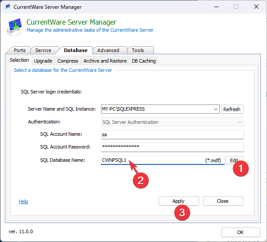Select the Selection sub-tab

pyautogui.click(x=19, y=60)
